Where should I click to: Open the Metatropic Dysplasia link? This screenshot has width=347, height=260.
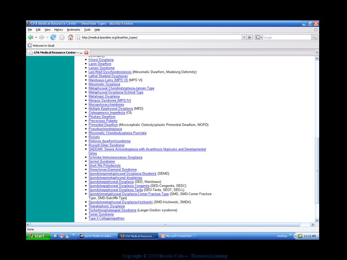(x=104, y=96)
